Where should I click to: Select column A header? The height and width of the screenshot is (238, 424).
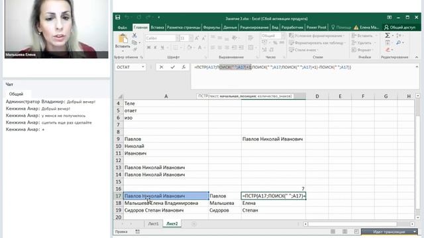point(166,96)
